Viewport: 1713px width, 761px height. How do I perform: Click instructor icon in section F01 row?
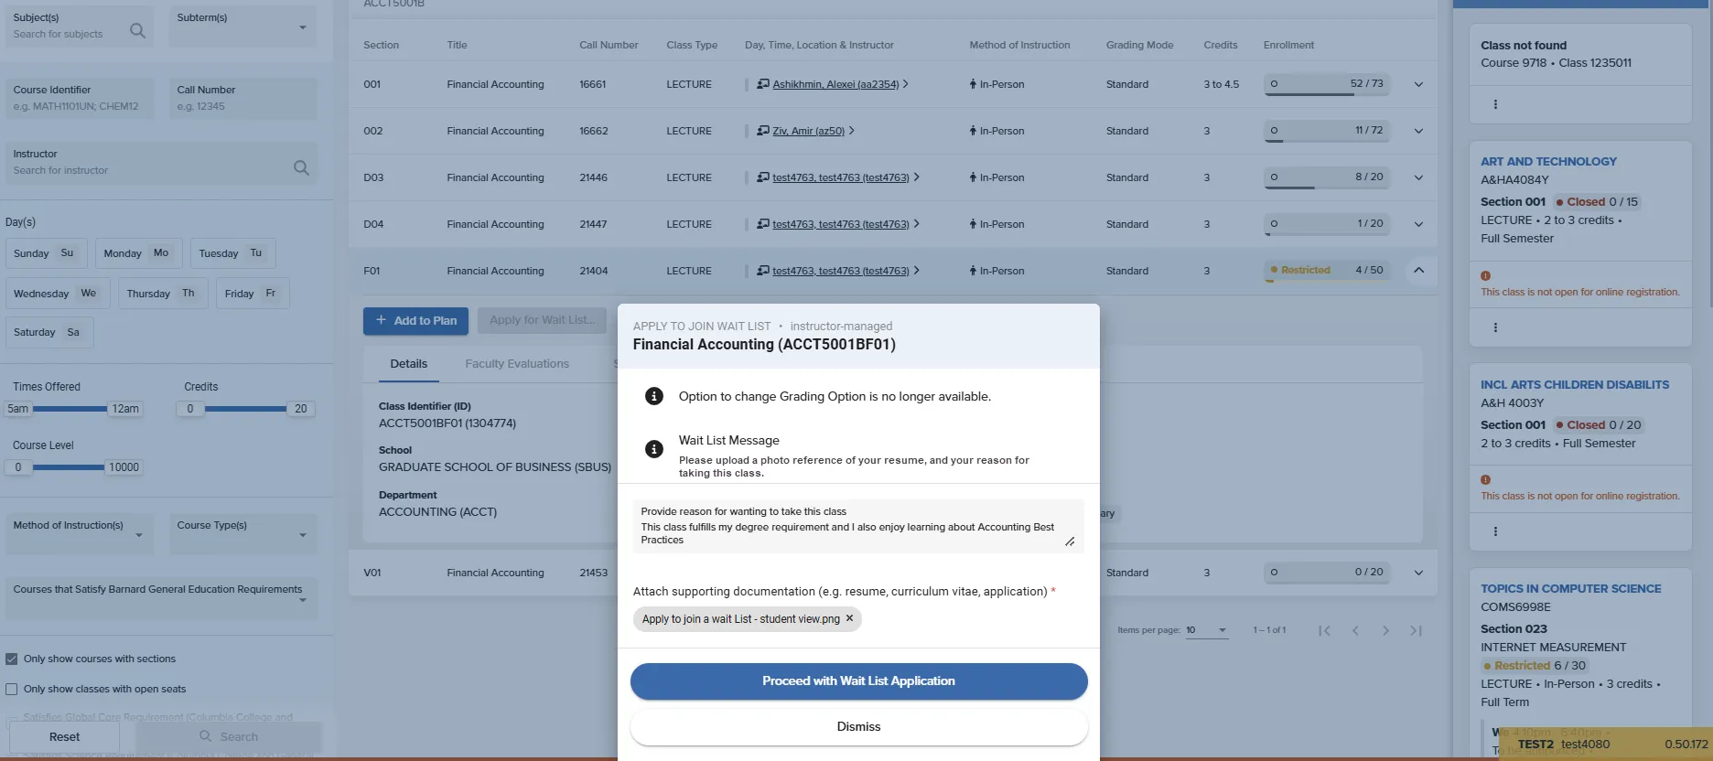tap(763, 271)
